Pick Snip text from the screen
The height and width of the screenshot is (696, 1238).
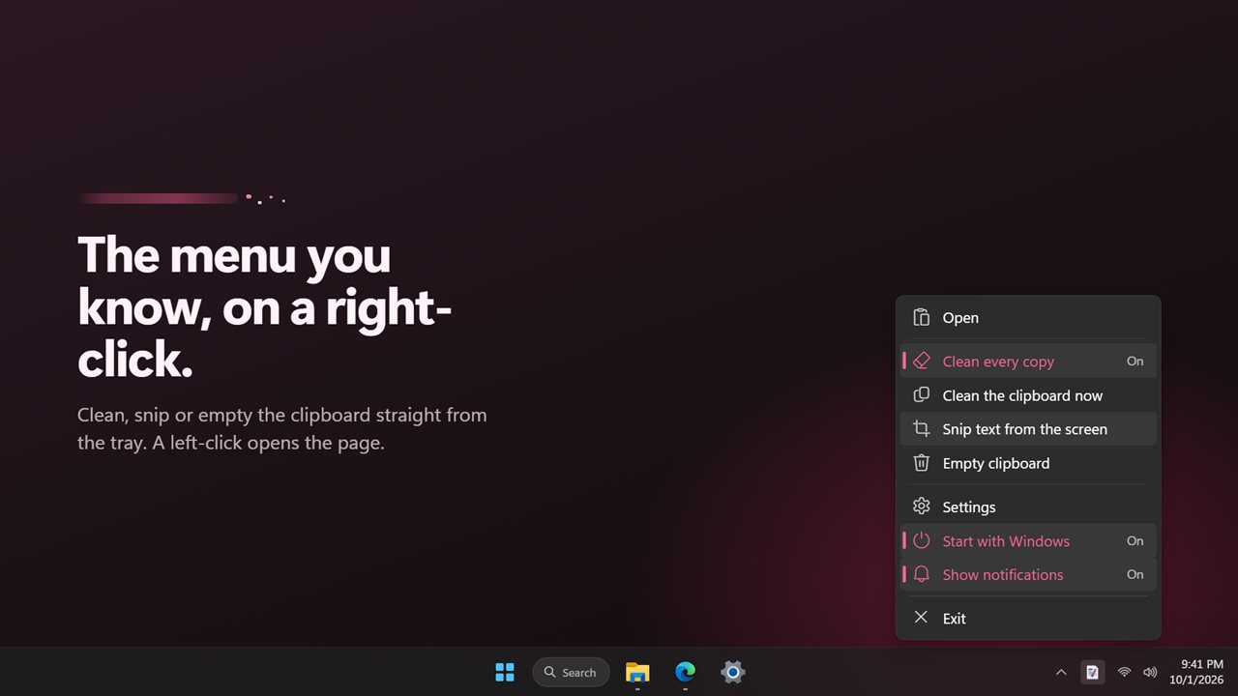[1028, 429]
